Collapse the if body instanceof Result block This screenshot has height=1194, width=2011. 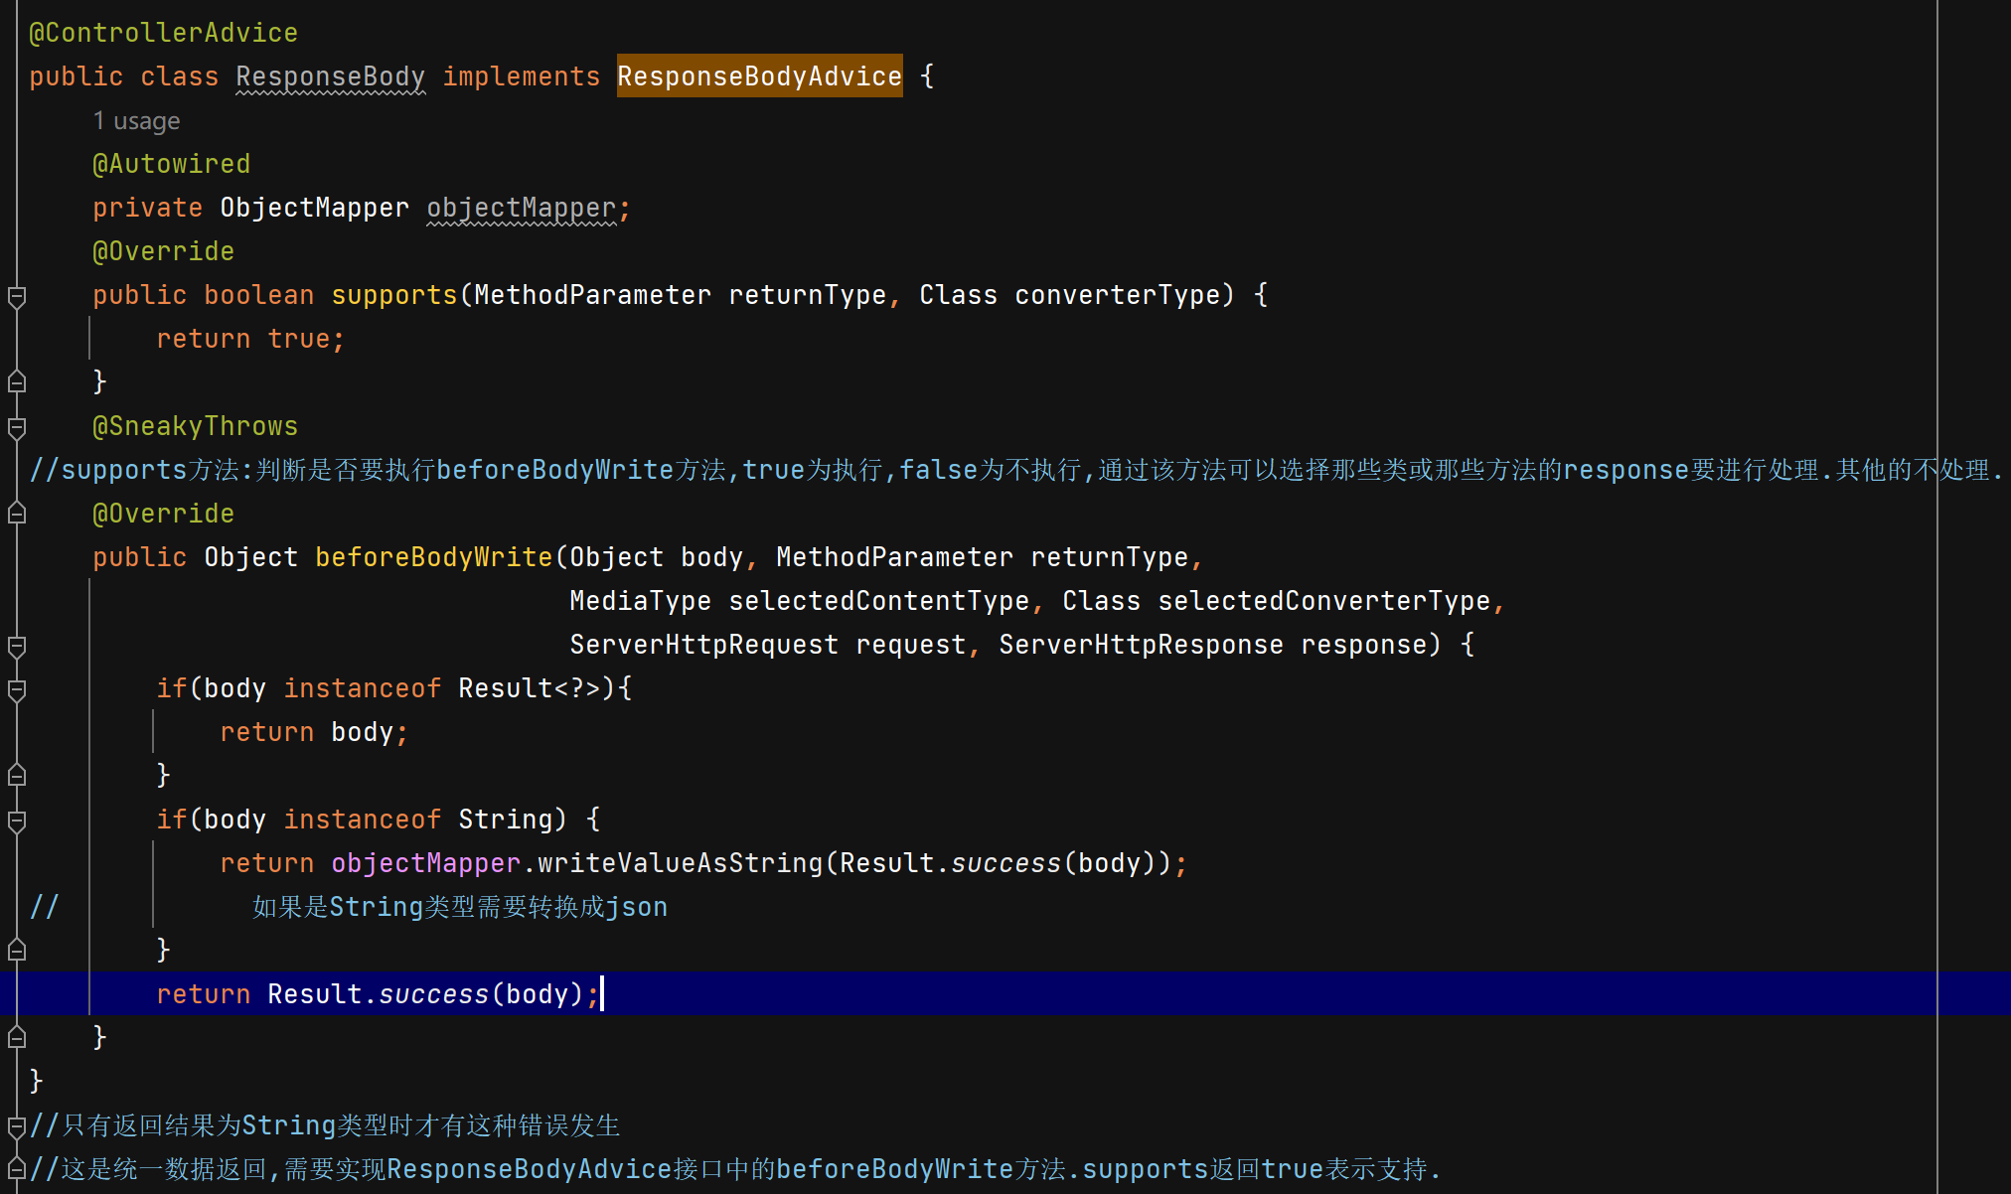pos(17,689)
